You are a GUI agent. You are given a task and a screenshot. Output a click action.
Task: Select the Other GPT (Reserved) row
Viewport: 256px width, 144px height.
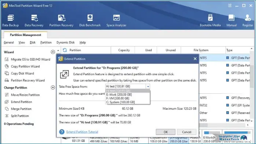pyautogui.click(x=225, y=113)
